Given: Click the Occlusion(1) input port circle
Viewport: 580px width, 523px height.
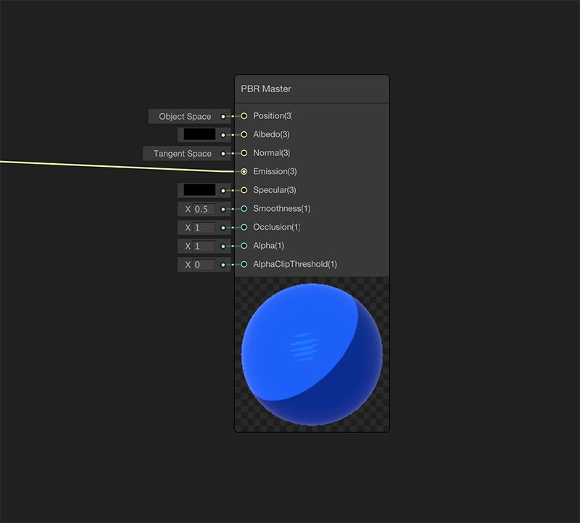Looking at the screenshot, I should click(244, 227).
